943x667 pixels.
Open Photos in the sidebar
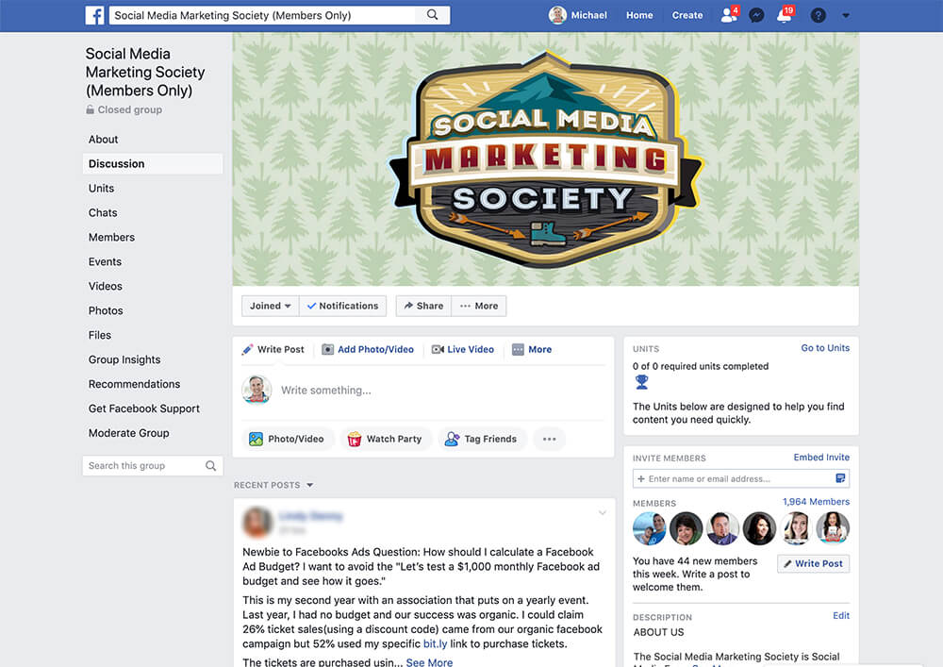pos(106,311)
